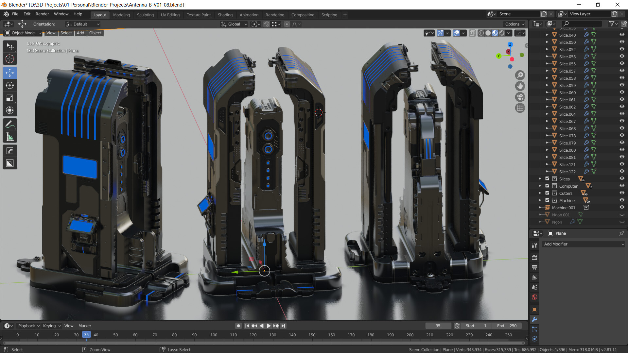The image size is (628, 353).
Task: Open the Active Tool properties tab
Action: coord(534,245)
